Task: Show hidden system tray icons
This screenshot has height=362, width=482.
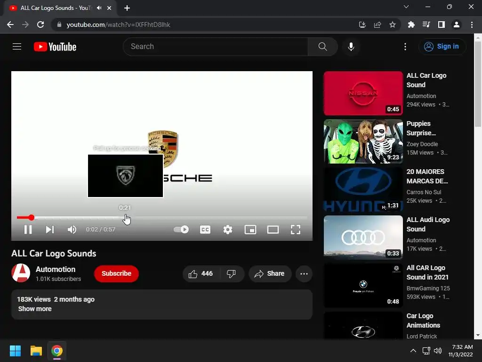Action: (413, 351)
